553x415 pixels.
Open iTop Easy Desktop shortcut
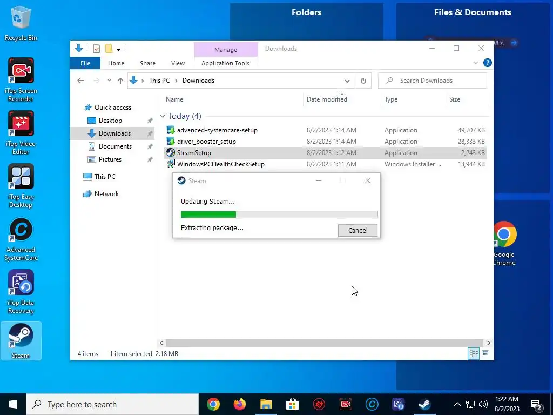coord(21,186)
